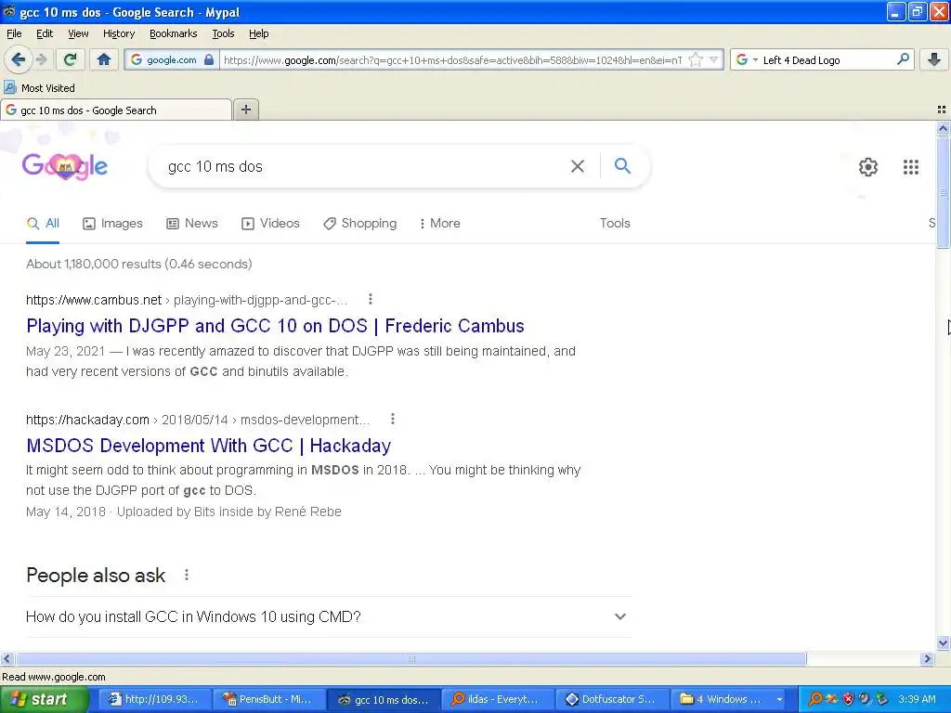The width and height of the screenshot is (951, 713).
Task: Open the search engine selector dropdown
Action: coord(747,59)
